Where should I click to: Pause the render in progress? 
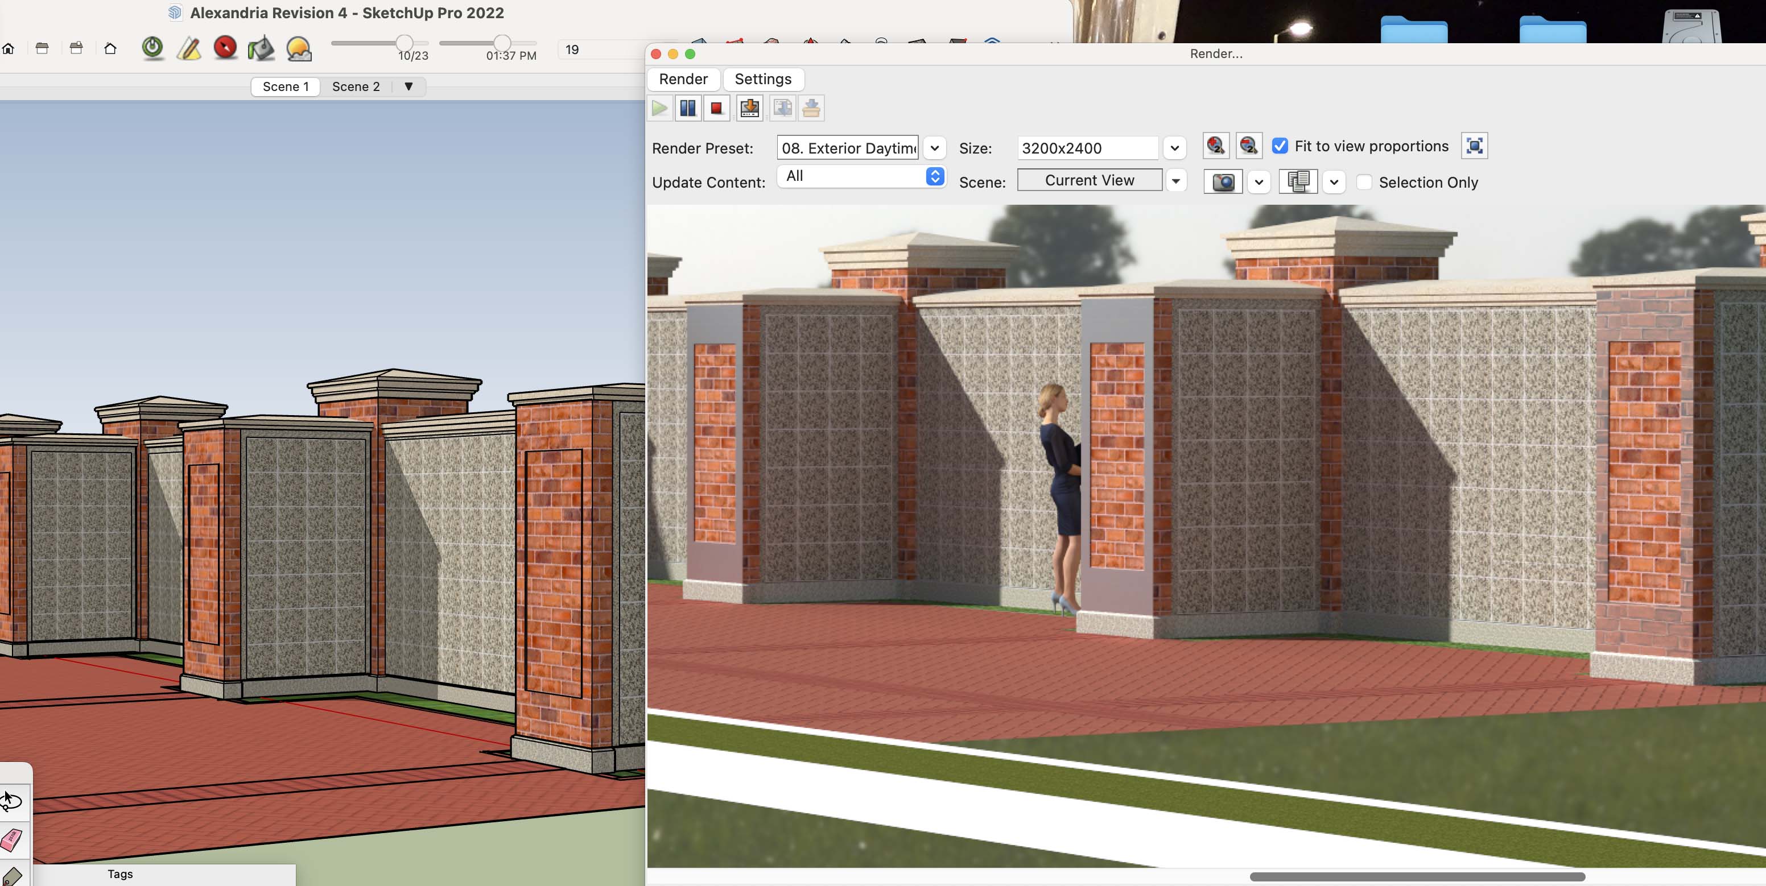coord(688,108)
